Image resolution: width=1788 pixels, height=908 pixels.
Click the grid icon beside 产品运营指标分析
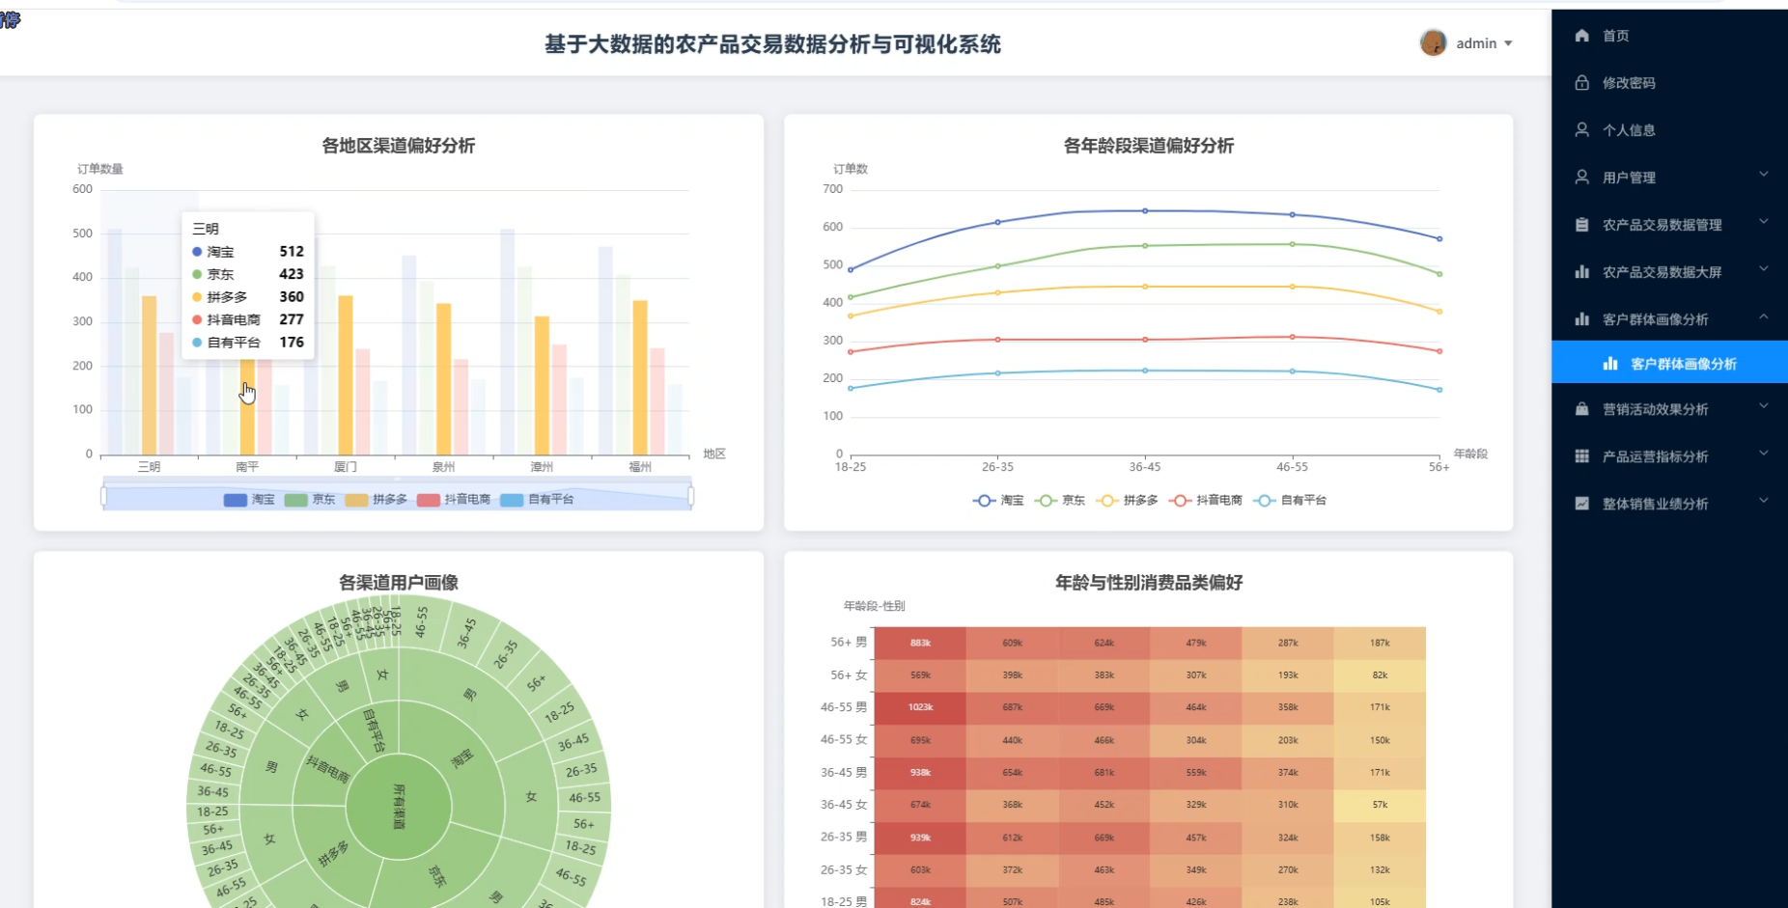(1581, 456)
